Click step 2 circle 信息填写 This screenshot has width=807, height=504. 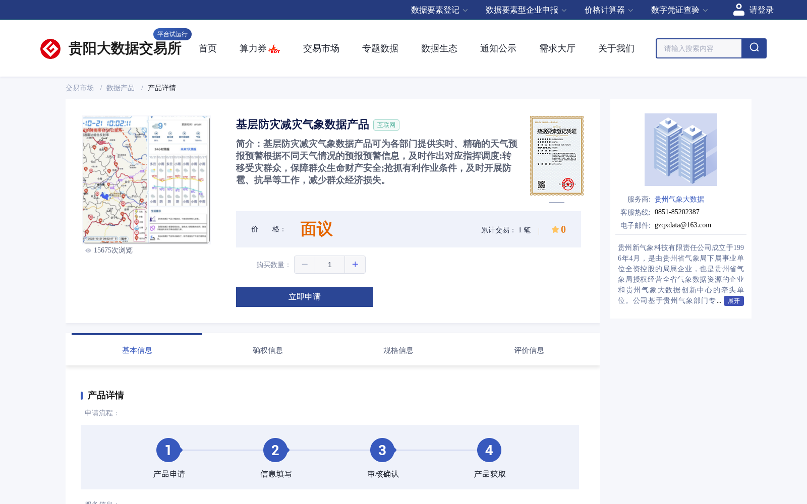click(275, 450)
